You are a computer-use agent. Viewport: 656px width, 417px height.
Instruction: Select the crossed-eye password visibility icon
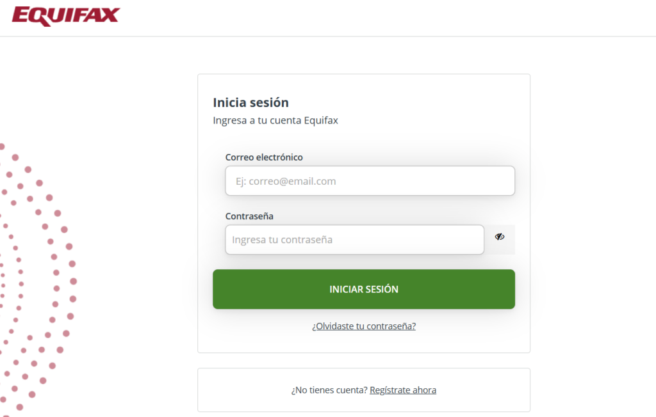tap(499, 236)
